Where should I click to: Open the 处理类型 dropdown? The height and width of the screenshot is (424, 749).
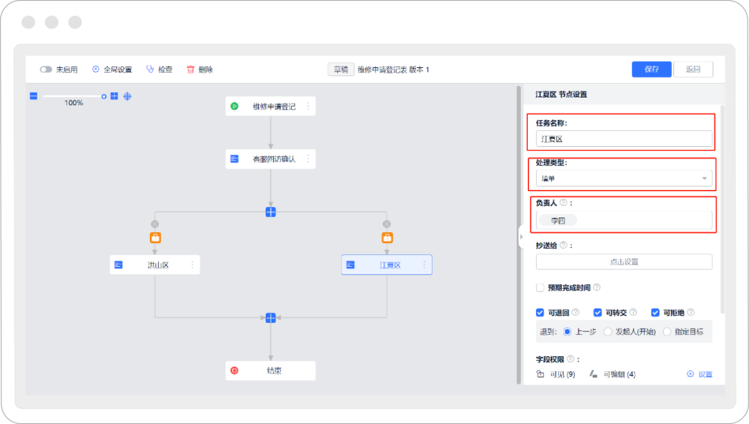coord(623,179)
